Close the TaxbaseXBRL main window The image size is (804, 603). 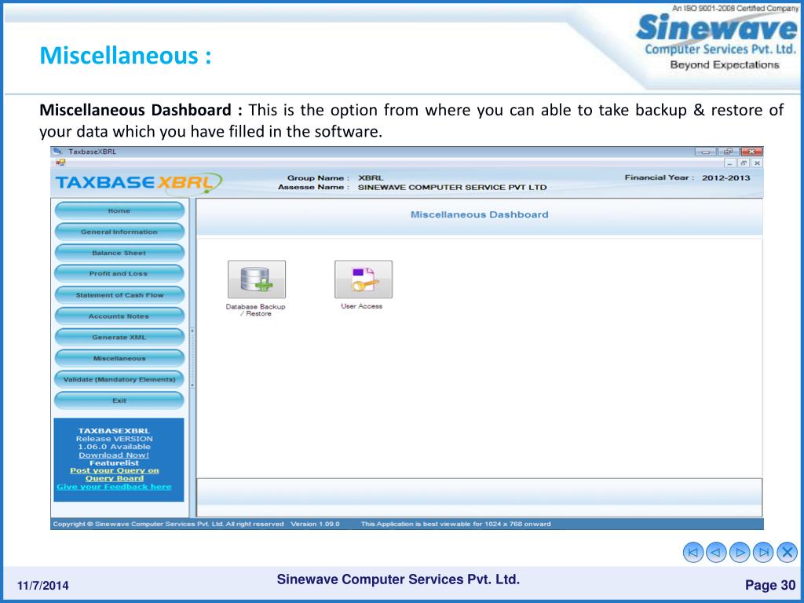pos(751,152)
